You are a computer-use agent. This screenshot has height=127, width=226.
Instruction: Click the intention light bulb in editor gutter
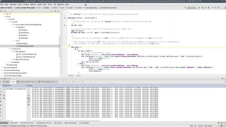coord(69,46)
